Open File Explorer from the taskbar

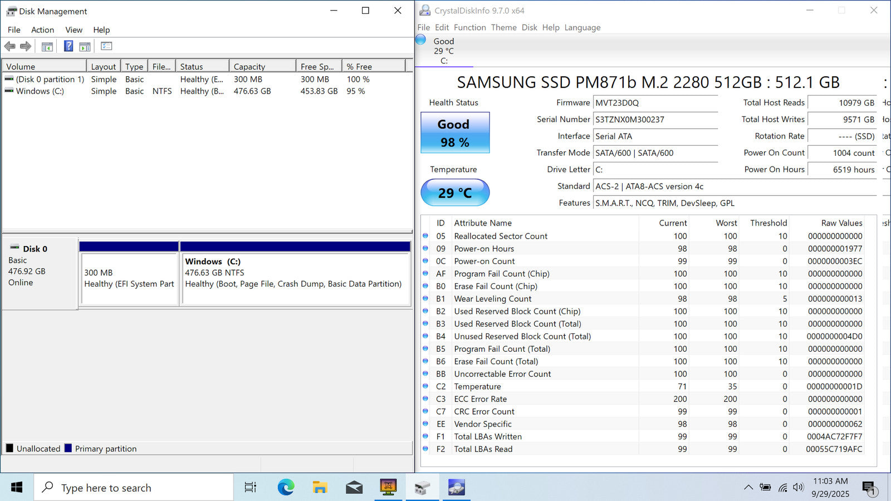(x=320, y=488)
